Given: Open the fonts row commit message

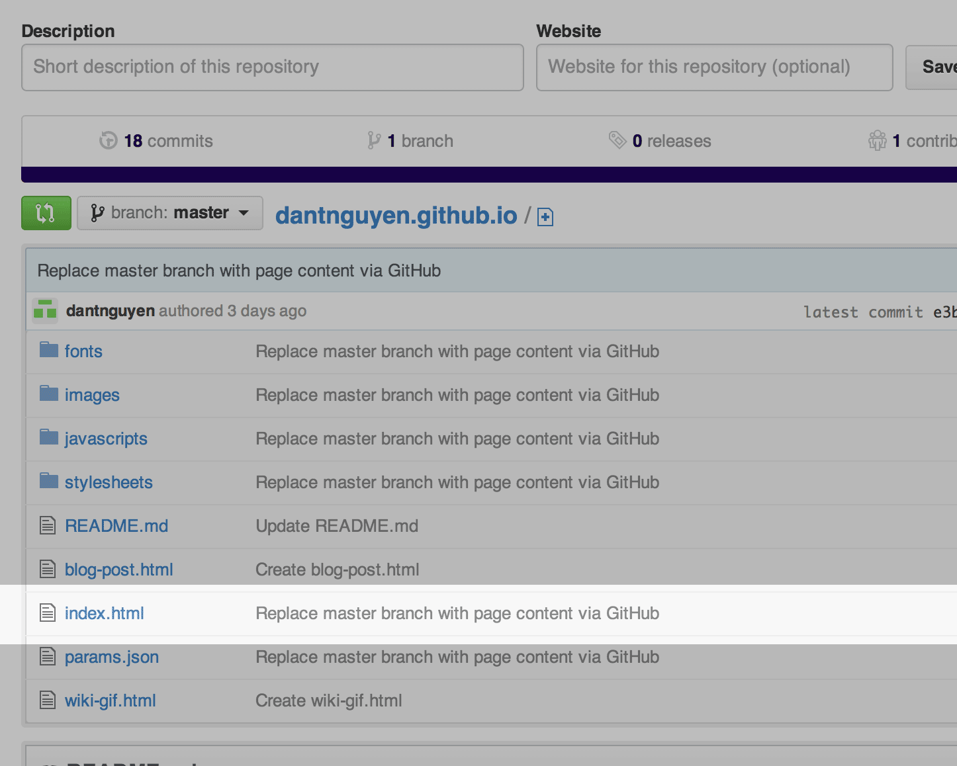Looking at the screenshot, I should [x=457, y=351].
